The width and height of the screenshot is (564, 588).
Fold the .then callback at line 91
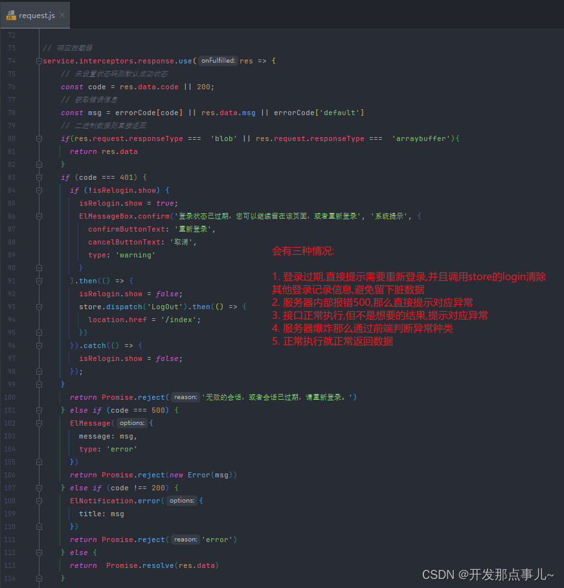coord(39,281)
